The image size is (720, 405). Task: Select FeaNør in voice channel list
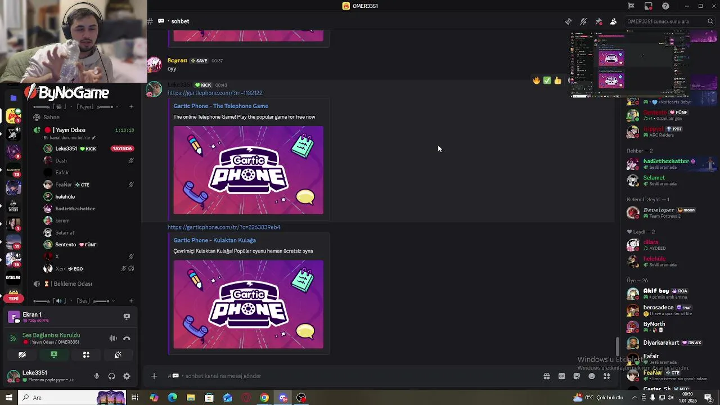(88, 184)
